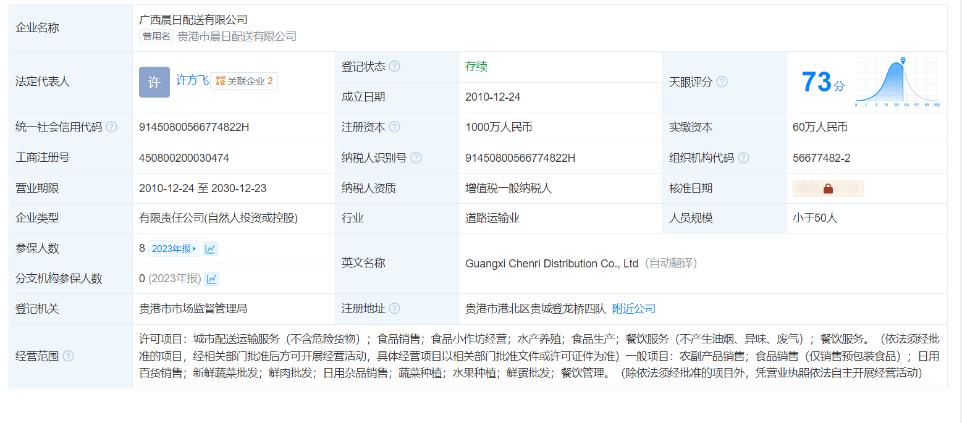Click former name 贵港市晨日配送有限公司
962x423 pixels.
[x=237, y=36]
